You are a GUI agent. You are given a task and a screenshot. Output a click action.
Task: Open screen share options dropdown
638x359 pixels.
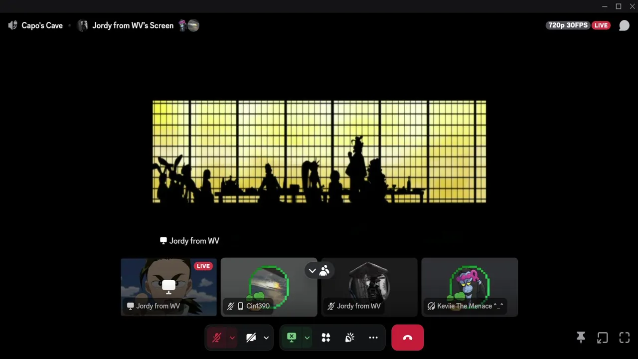(x=307, y=338)
